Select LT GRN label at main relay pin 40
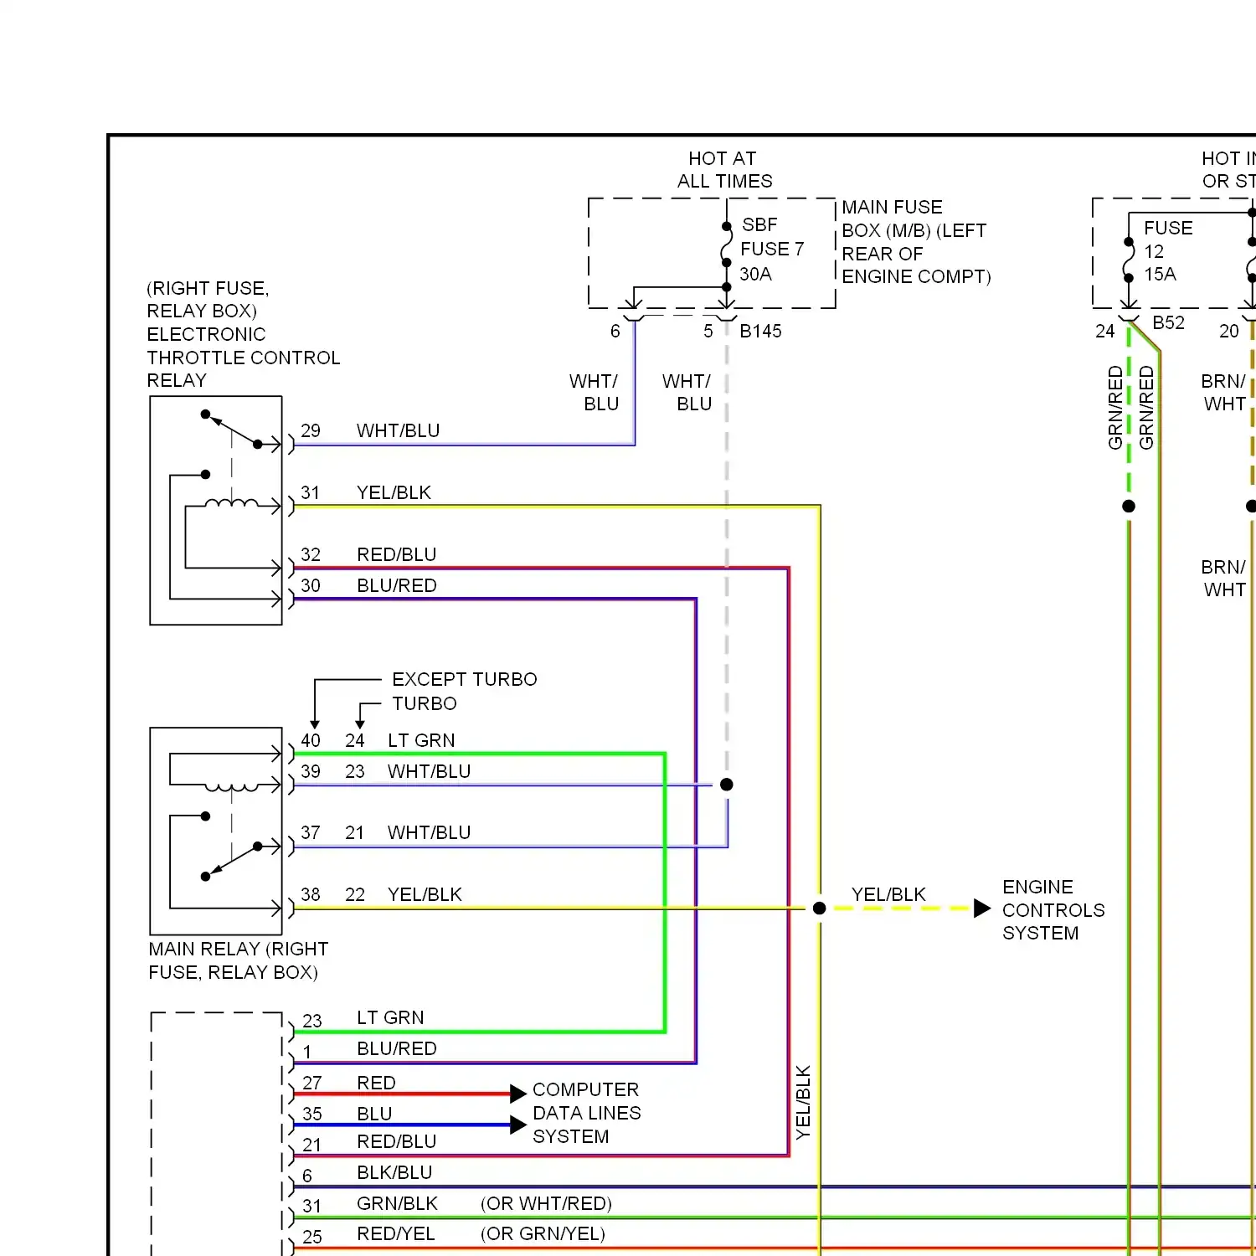The image size is (1256, 1256). [421, 740]
